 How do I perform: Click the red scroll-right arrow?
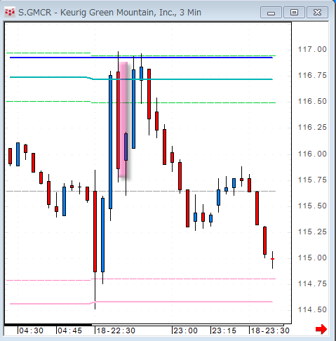click(321, 329)
